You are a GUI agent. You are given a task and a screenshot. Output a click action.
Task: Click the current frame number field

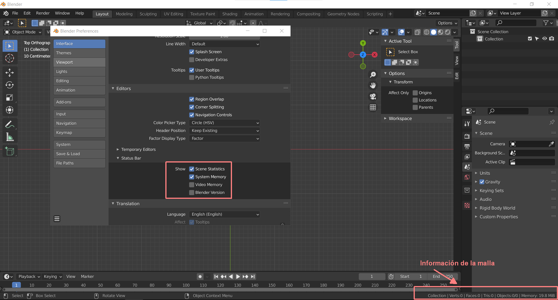coord(372,276)
